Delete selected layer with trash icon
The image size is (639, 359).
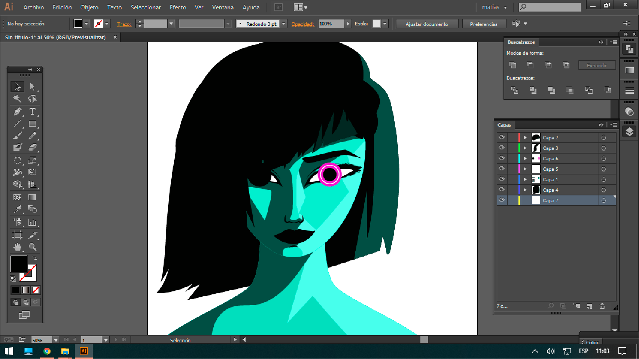pos(602,306)
